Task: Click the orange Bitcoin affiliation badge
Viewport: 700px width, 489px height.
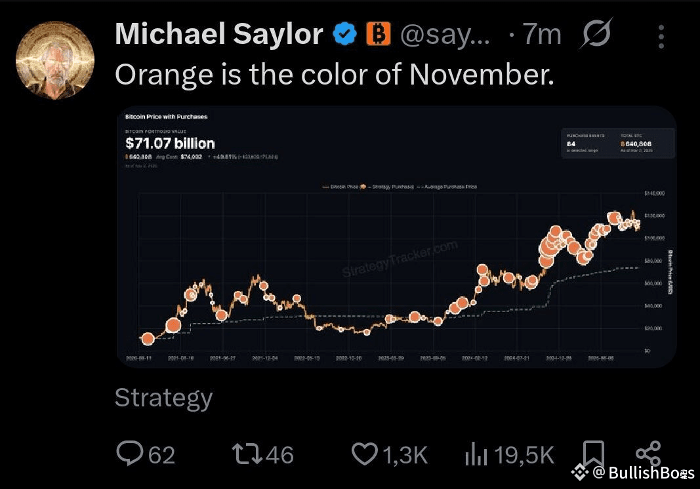Action: tap(378, 34)
